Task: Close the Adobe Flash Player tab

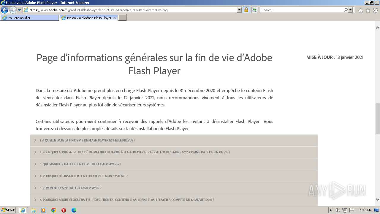Action: tap(115, 18)
